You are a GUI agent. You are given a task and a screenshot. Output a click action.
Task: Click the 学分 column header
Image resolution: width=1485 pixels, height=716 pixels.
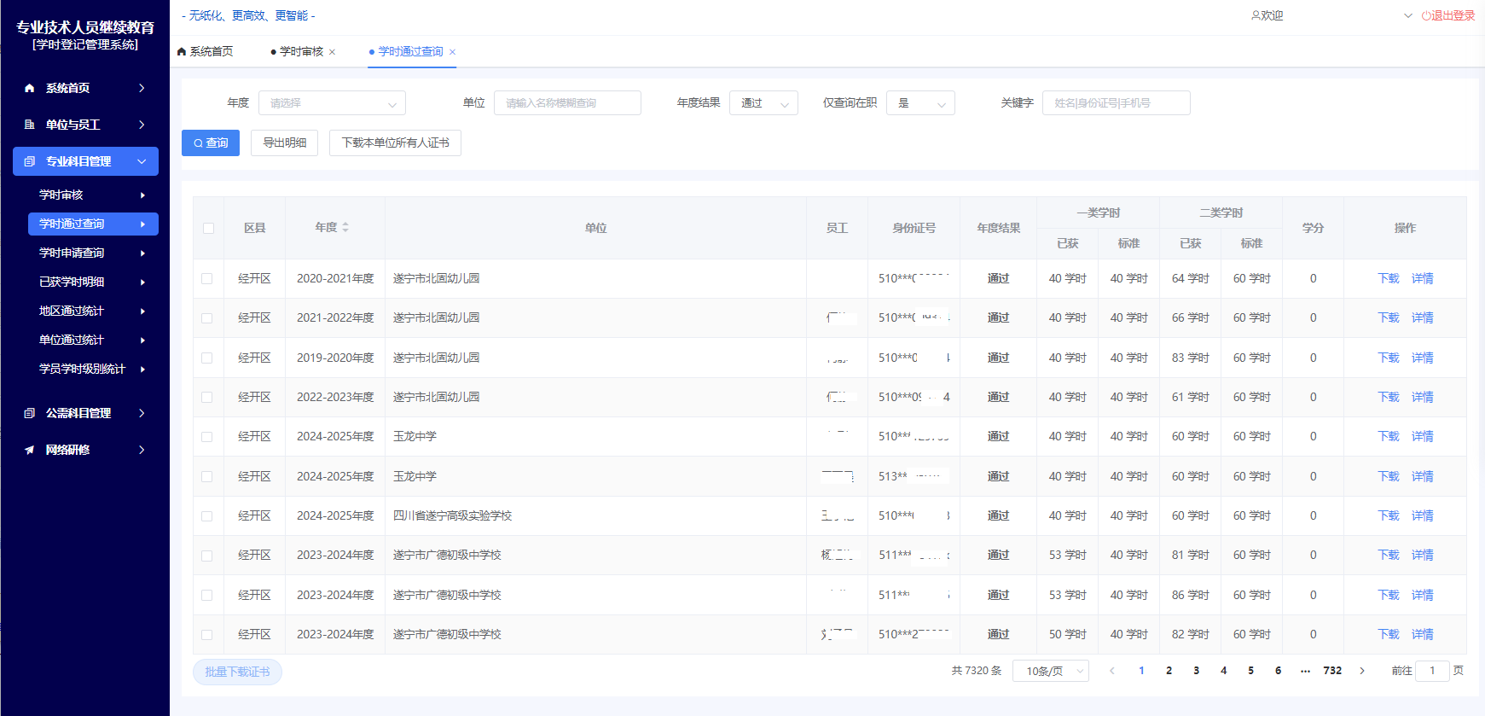tap(1313, 228)
